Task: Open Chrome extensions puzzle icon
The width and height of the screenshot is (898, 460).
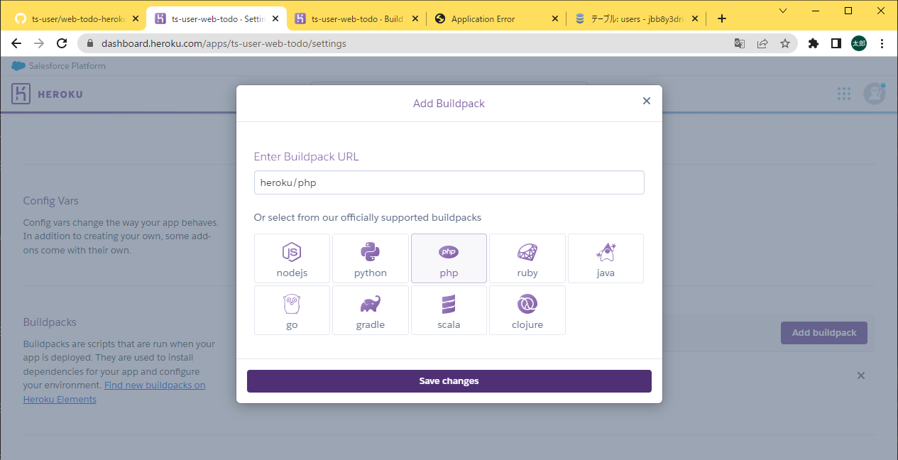Action: tap(814, 43)
